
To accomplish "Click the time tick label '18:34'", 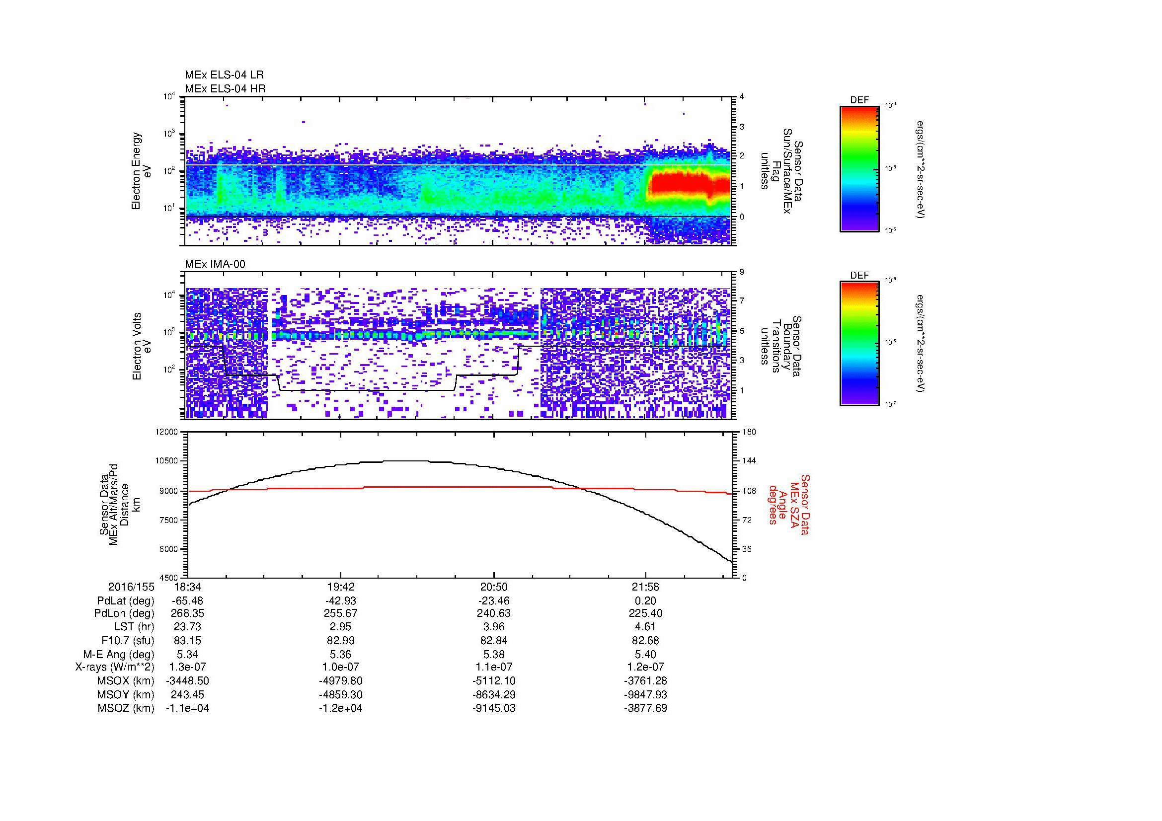I will (188, 587).
